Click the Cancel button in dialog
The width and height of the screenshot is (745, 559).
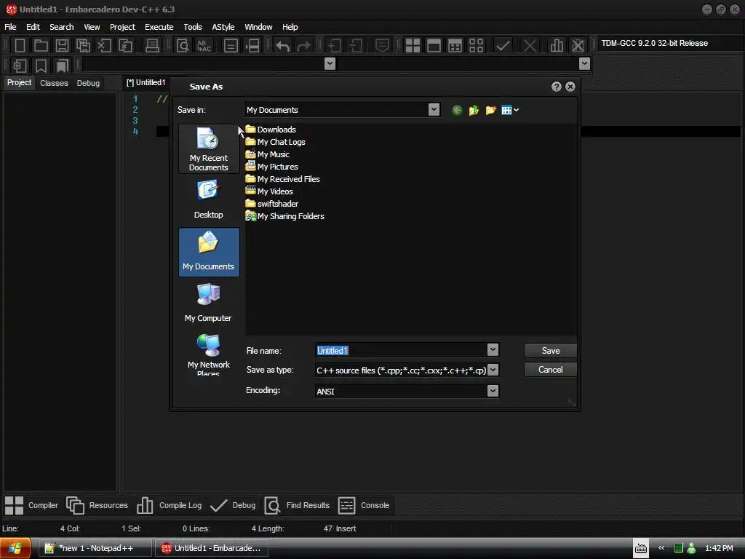click(x=550, y=370)
